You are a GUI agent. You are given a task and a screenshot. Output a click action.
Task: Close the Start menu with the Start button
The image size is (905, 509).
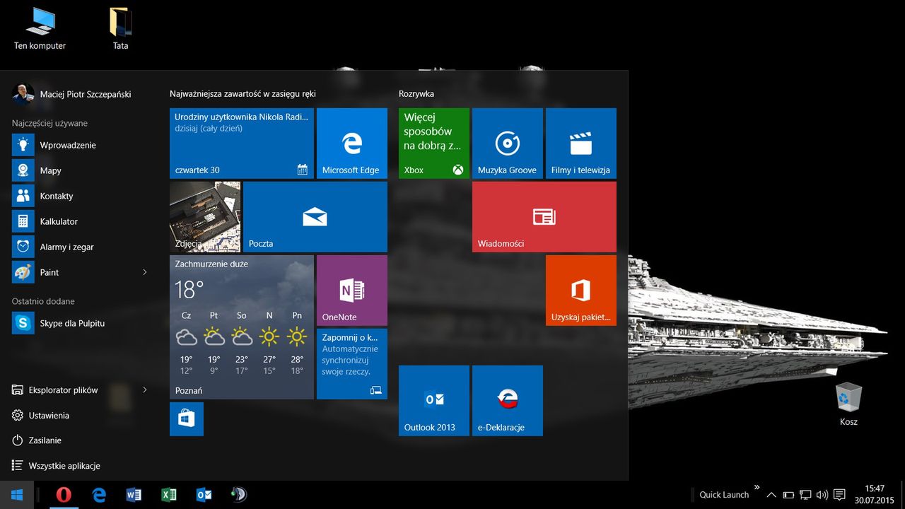click(x=17, y=495)
